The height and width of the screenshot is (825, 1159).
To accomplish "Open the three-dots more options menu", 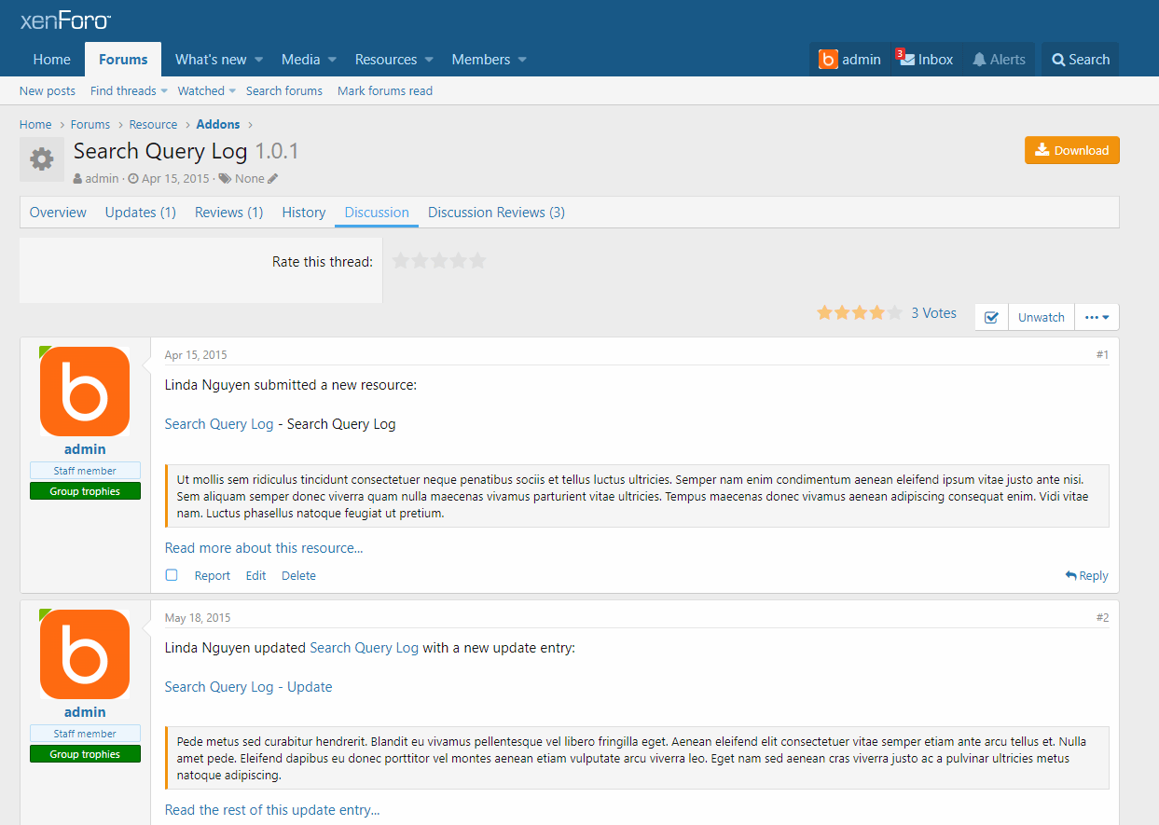I will 1097,317.
